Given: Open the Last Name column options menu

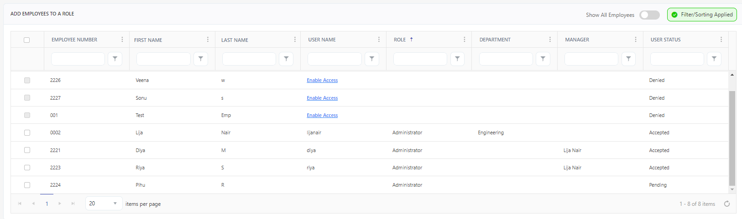Looking at the screenshot, I should [295, 40].
